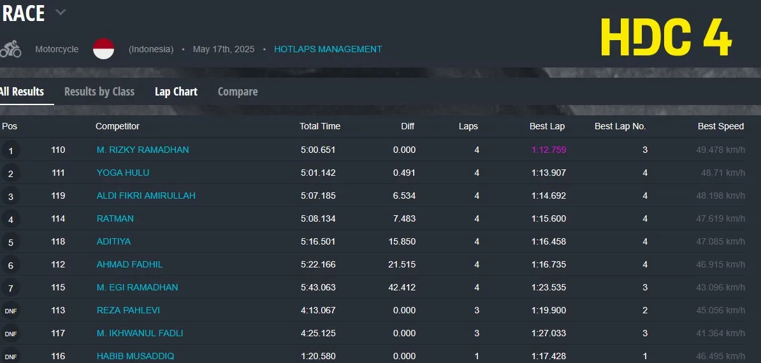Select the All Results tab

click(22, 92)
